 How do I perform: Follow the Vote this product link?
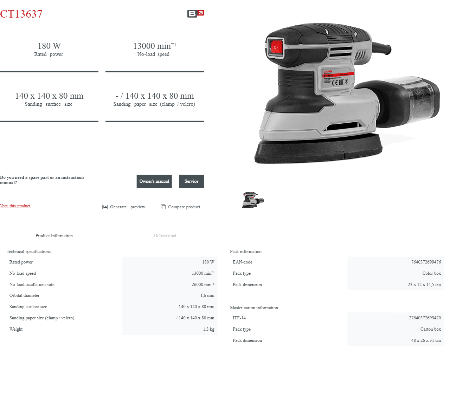click(15, 206)
